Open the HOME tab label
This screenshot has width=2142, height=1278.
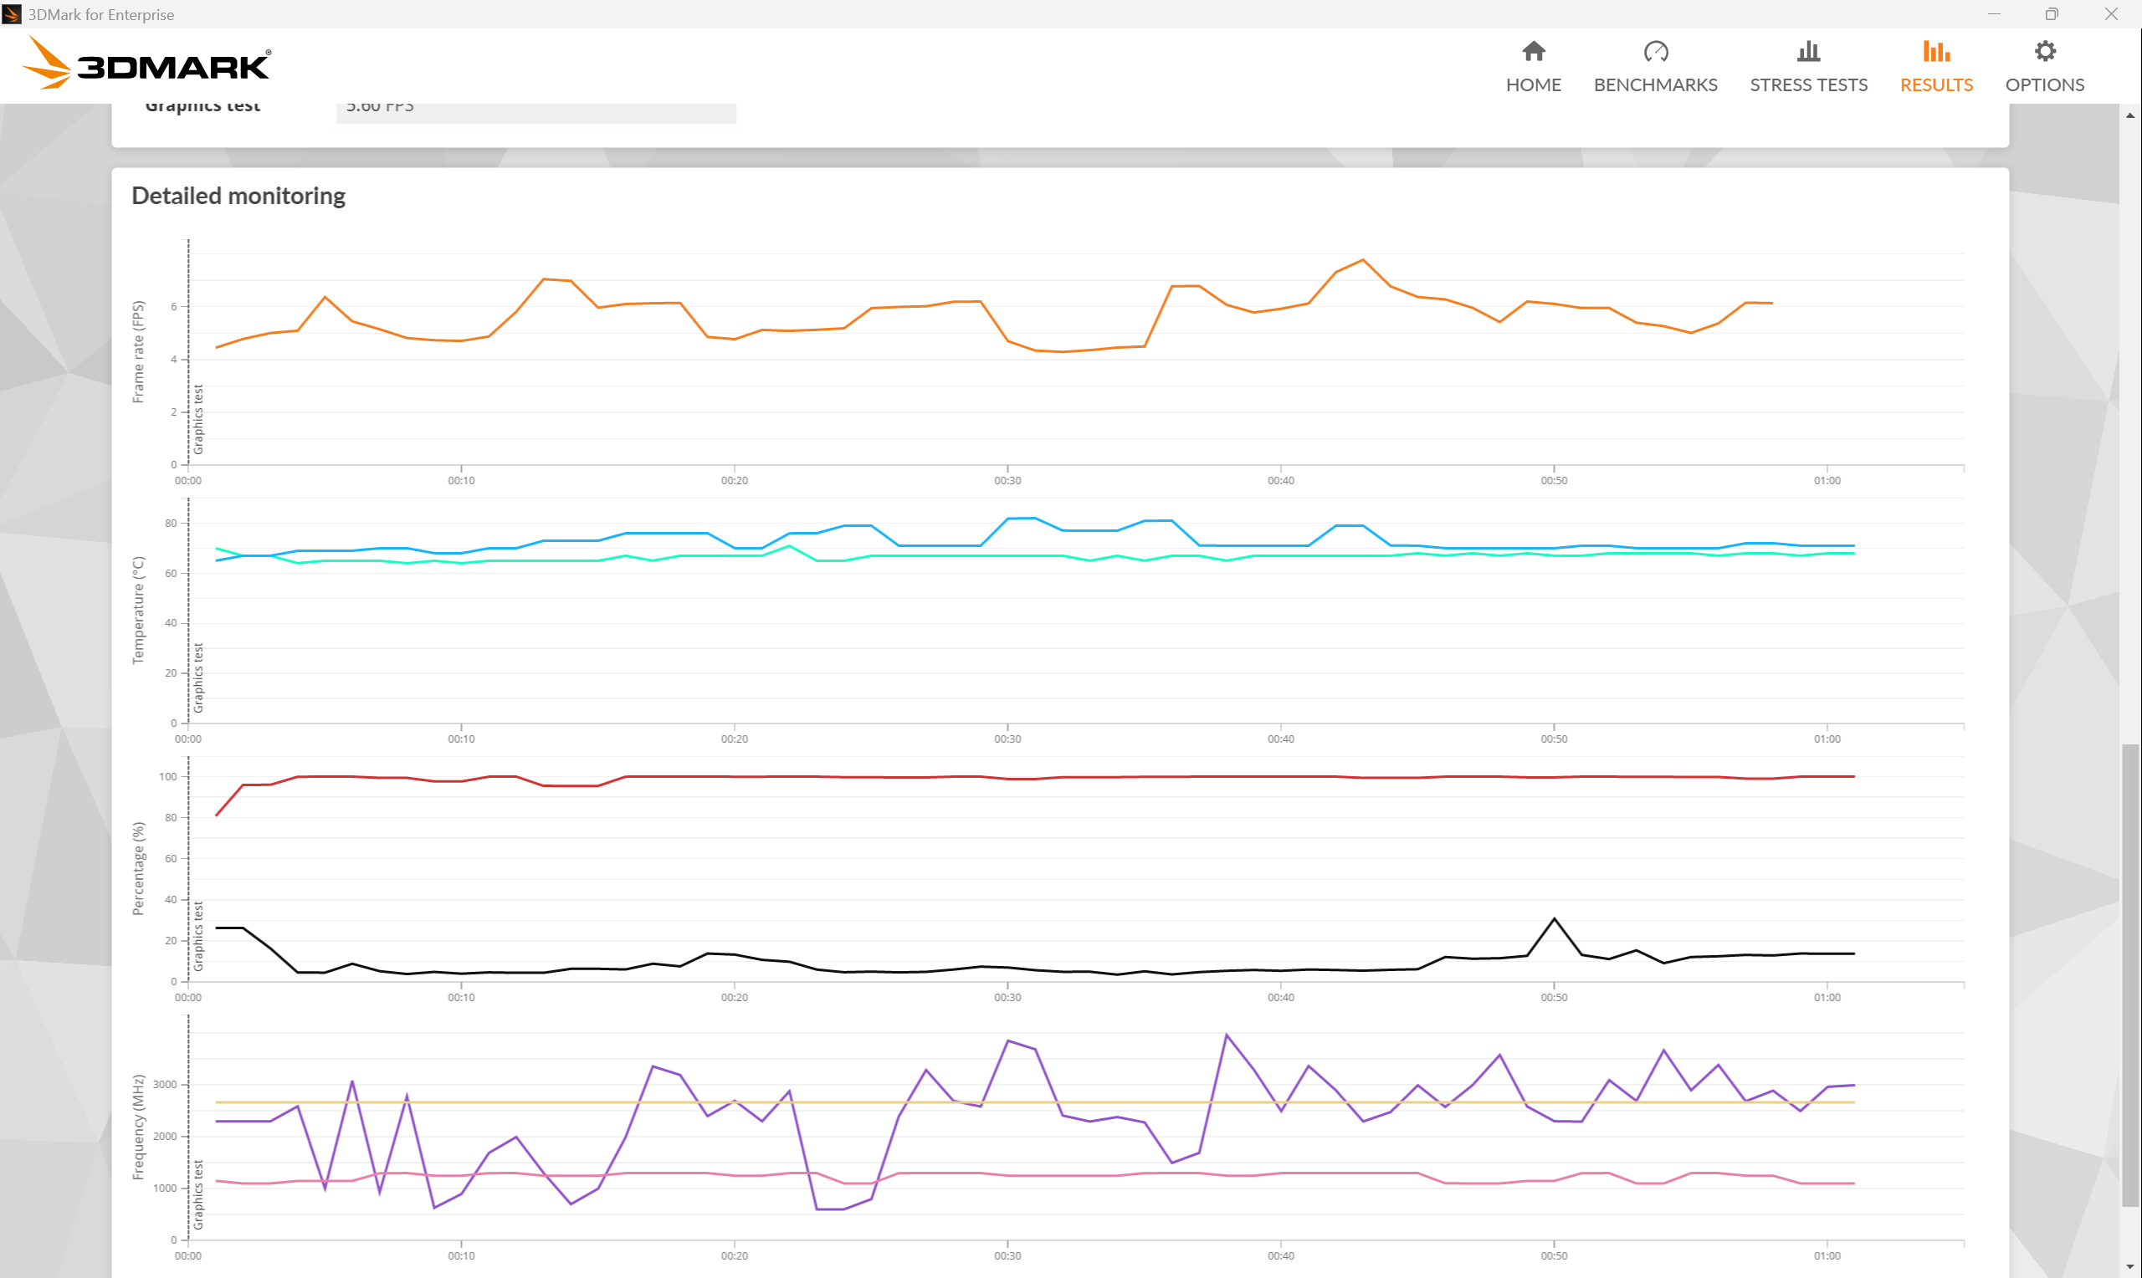pos(1533,84)
